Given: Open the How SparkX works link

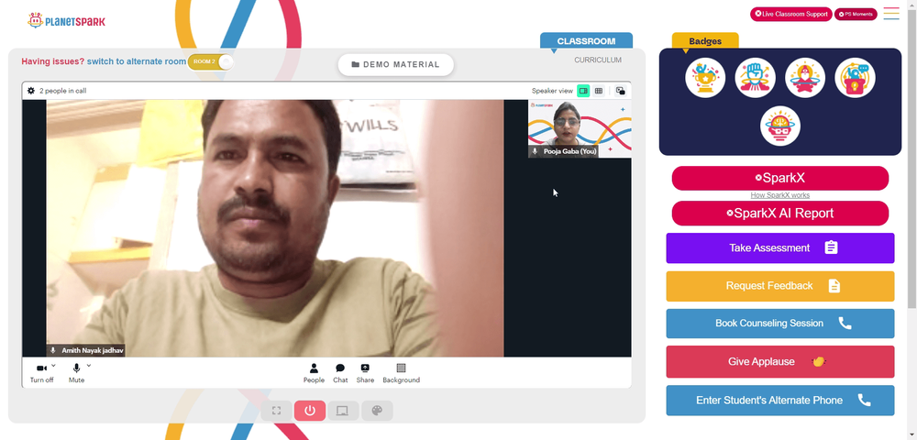Looking at the screenshot, I should (780, 195).
